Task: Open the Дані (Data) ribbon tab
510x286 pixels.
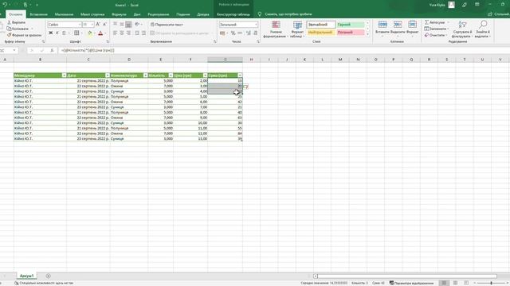Action: (x=137, y=14)
